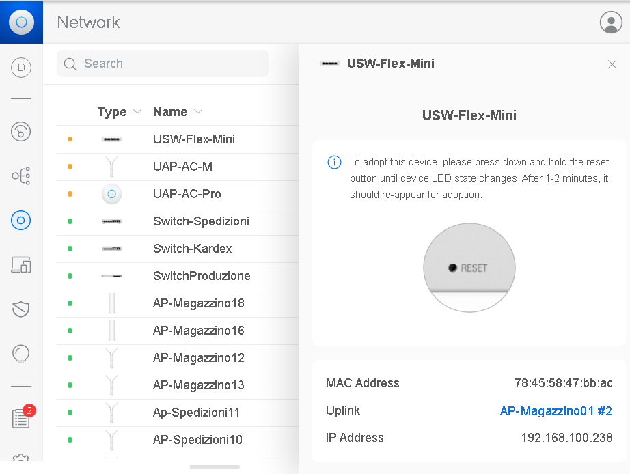Open the notifications list icon with badge 2
630x474 pixels.
pos(21,418)
